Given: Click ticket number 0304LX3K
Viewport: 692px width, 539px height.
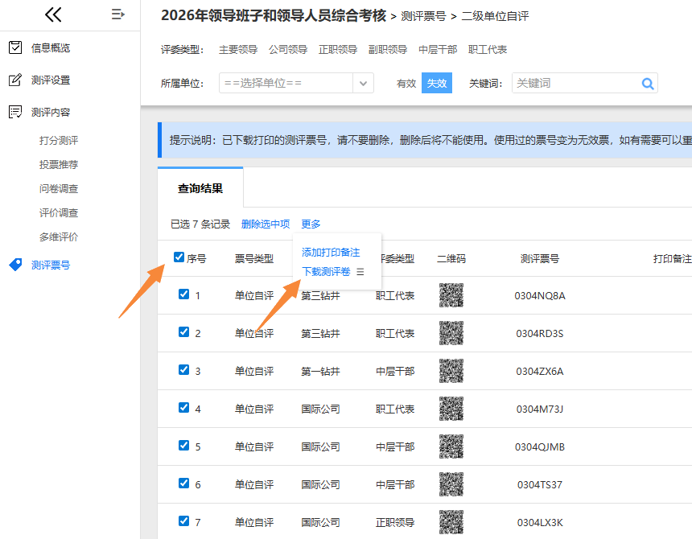Looking at the screenshot, I should tap(540, 523).
